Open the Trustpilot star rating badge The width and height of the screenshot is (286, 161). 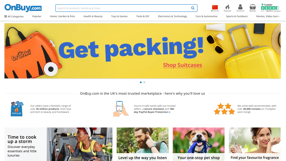(271, 8)
